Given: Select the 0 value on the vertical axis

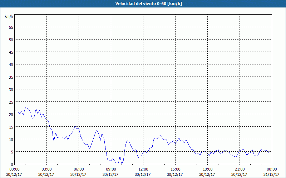Looking at the screenshot, I should (12, 164).
